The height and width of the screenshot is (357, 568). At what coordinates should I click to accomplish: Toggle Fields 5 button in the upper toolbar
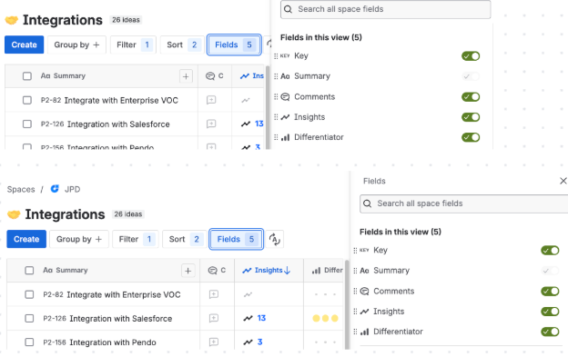point(234,45)
